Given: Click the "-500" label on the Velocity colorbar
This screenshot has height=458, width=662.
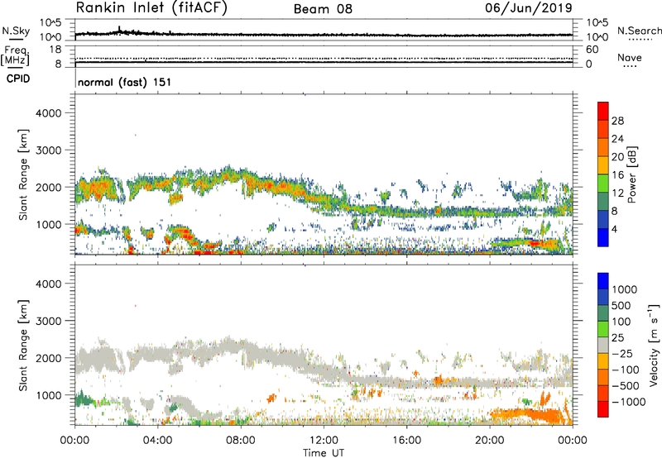Looking at the screenshot, I should (626, 386).
